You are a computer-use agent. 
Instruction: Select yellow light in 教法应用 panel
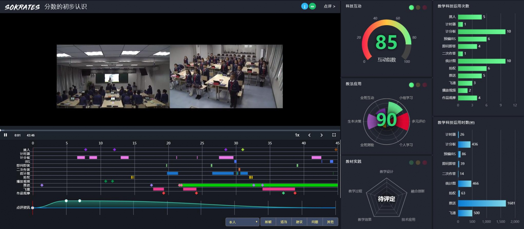[418, 85]
